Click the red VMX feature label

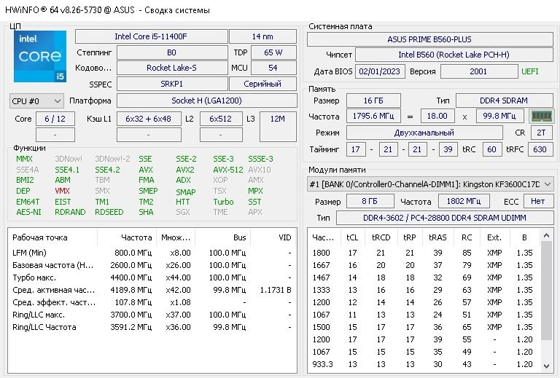[62, 191]
